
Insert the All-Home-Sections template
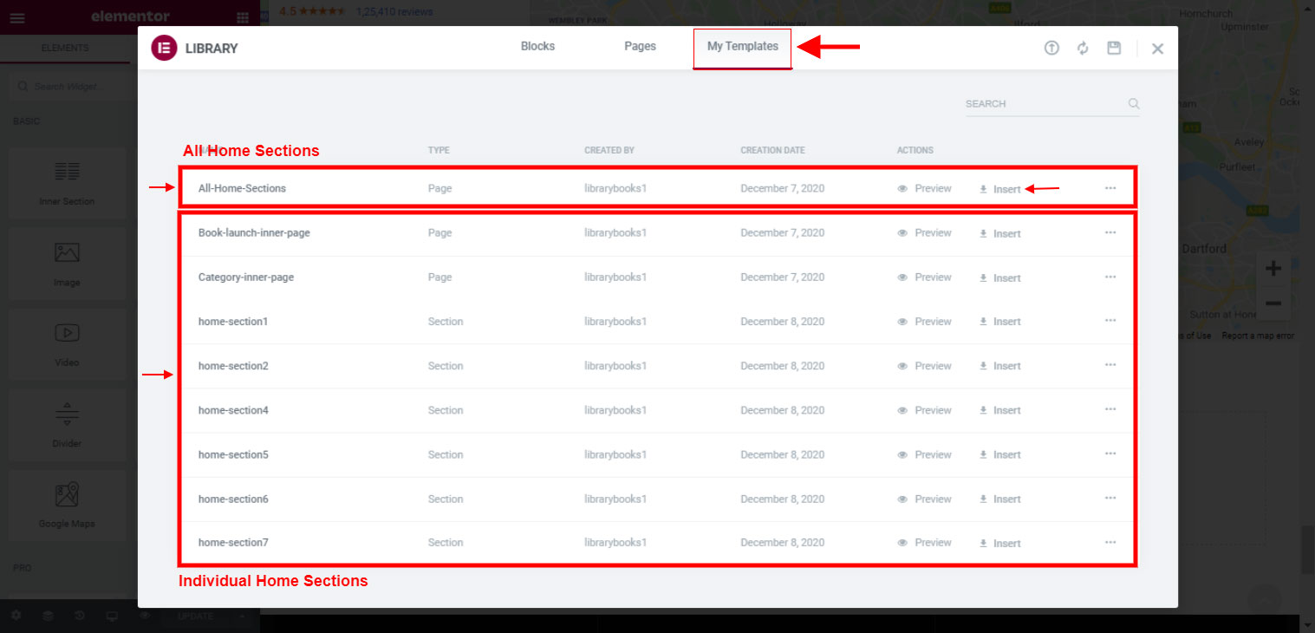click(1000, 189)
